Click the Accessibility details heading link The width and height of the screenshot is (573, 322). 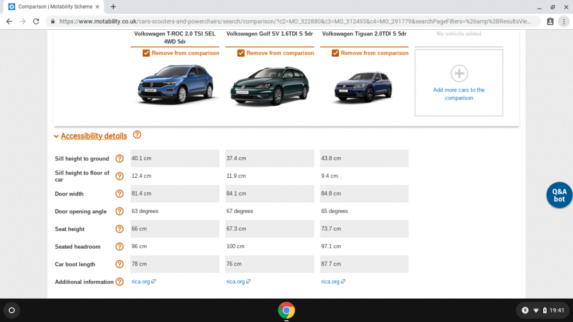click(x=94, y=136)
